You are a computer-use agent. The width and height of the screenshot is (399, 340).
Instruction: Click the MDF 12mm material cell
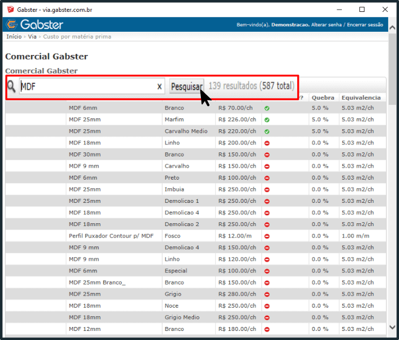[x=85, y=329]
